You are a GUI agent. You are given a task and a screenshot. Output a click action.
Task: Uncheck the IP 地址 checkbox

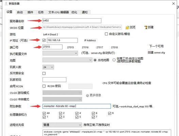tap(44, 40)
